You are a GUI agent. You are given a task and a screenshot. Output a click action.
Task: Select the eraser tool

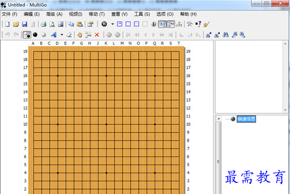click(x=69, y=35)
